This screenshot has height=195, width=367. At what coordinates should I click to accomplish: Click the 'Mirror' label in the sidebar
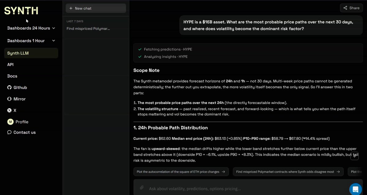(19, 99)
